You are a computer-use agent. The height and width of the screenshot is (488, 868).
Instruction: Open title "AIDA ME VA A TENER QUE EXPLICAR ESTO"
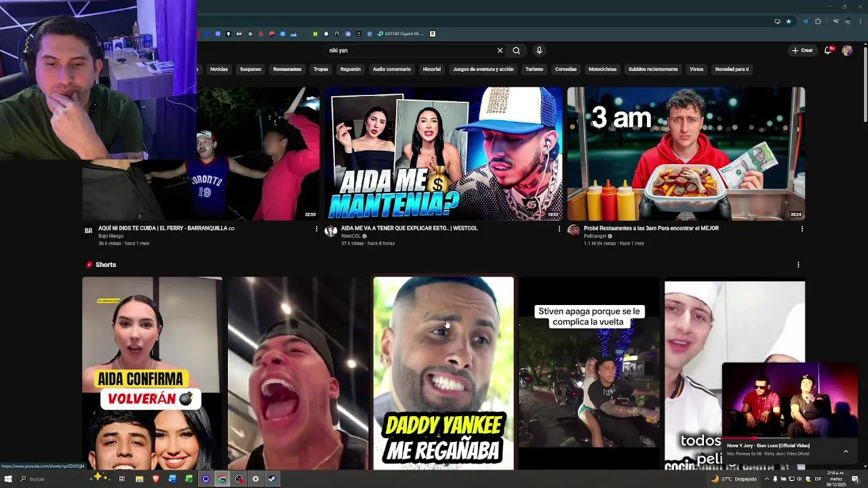tap(410, 228)
